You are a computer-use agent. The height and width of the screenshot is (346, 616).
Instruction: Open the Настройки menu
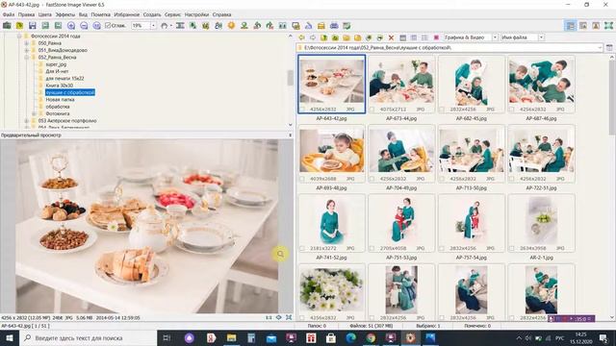(x=196, y=14)
